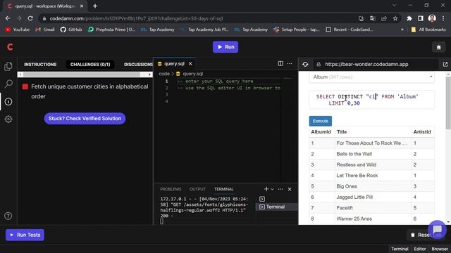This screenshot has width=451, height=253.
Task: Click the Execute query button
Action: tap(321, 121)
